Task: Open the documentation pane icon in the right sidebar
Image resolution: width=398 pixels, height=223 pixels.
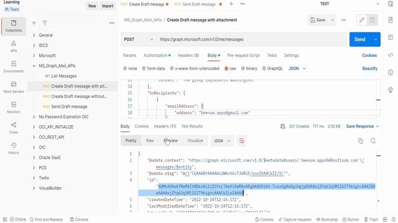Action: coord(391,20)
